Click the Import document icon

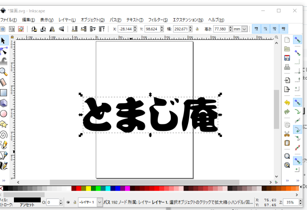click(287, 80)
